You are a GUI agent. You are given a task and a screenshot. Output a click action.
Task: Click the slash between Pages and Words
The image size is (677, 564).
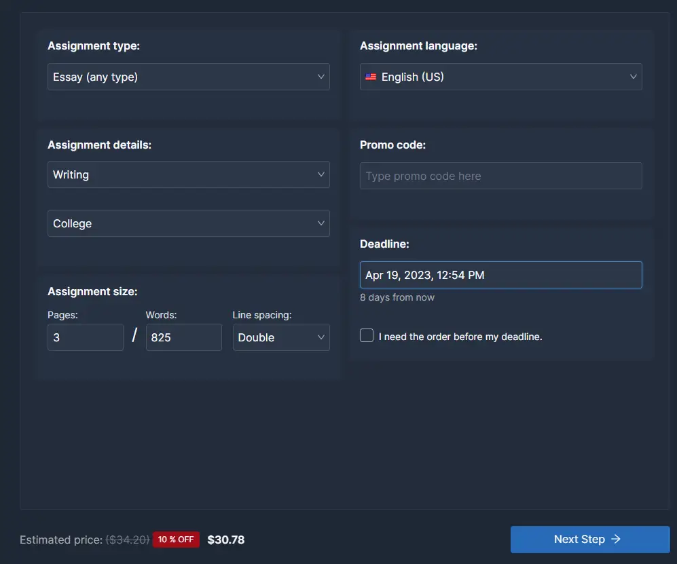click(x=134, y=335)
